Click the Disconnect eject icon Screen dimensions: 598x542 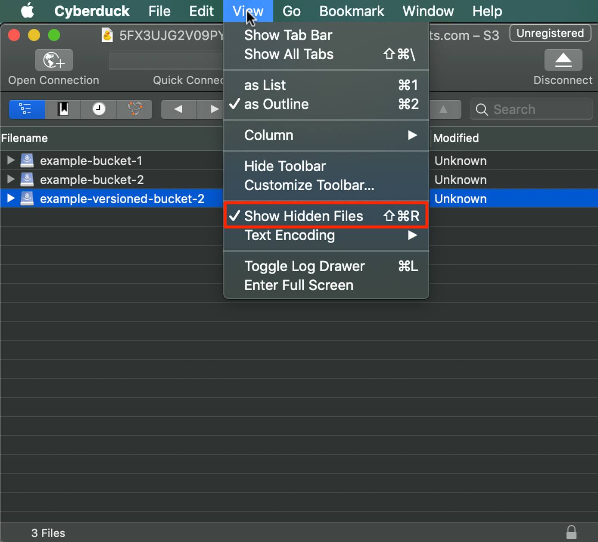(x=563, y=60)
